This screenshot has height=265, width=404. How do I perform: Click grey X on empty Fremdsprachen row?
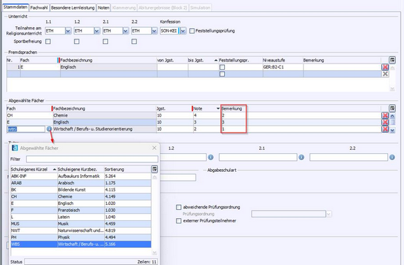(x=385, y=74)
